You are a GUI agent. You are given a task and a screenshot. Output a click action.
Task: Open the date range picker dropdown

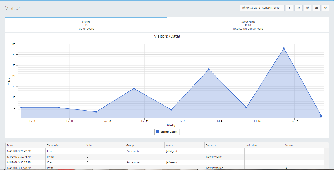click(x=262, y=8)
